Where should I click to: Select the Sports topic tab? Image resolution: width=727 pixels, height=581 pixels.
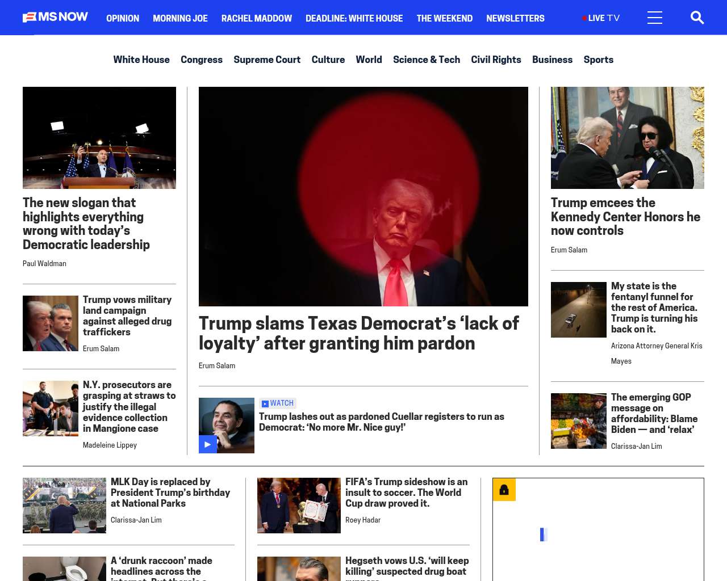[599, 60]
